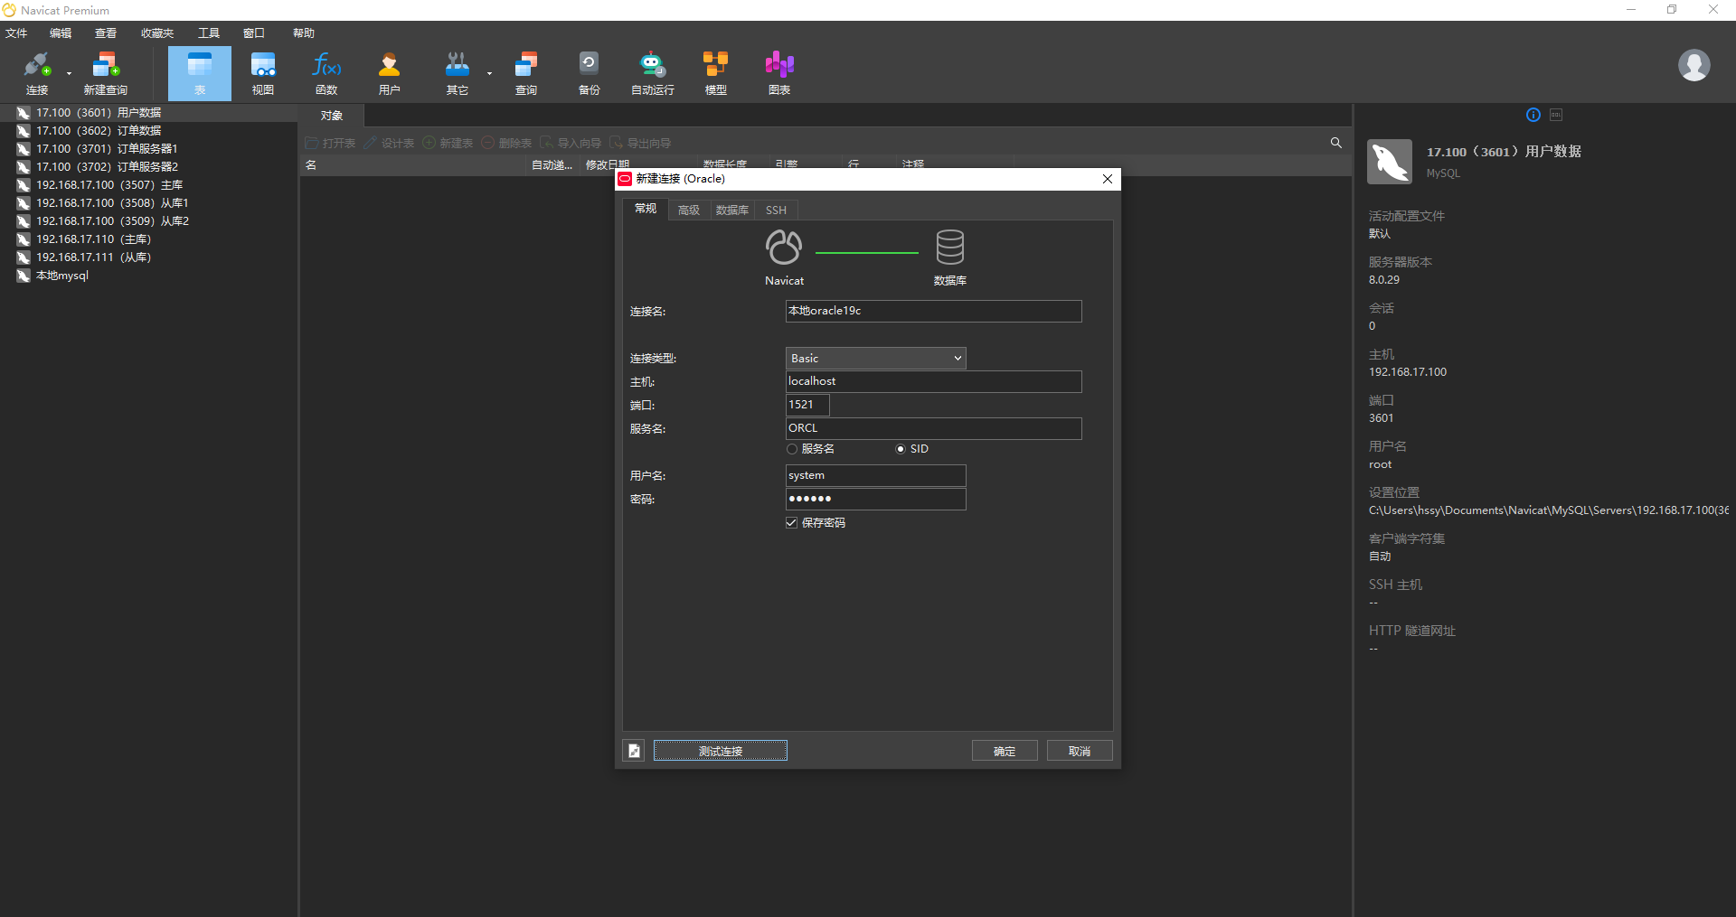Click the 确定 button
Image resolution: width=1736 pixels, height=917 pixels.
coord(1005,751)
